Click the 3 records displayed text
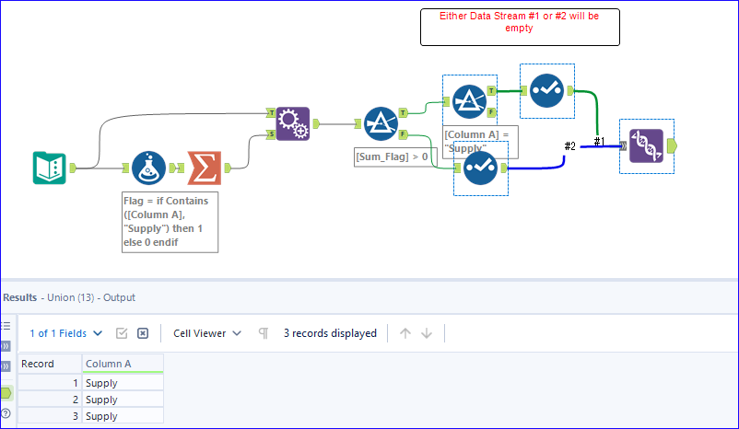739x429 pixels. point(330,333)
